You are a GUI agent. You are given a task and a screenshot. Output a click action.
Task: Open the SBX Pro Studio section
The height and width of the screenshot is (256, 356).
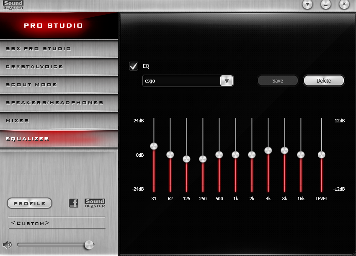pyautogui.click(x=59, y=49)
